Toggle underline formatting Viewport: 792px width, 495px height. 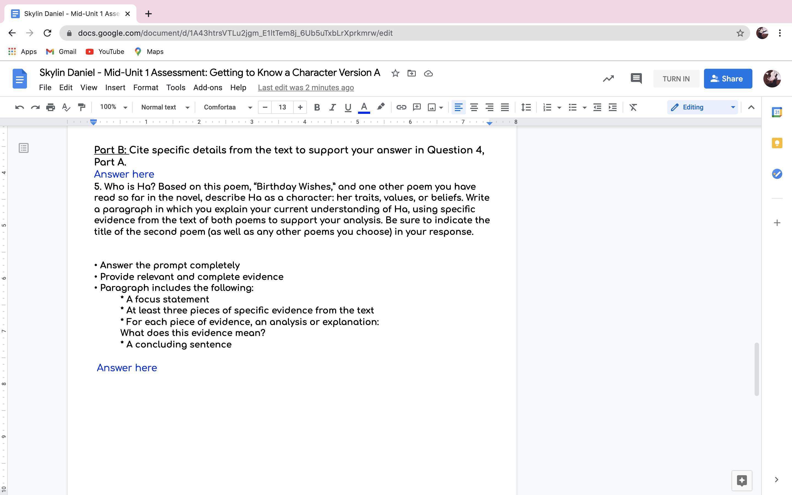(x=348, y=107)
